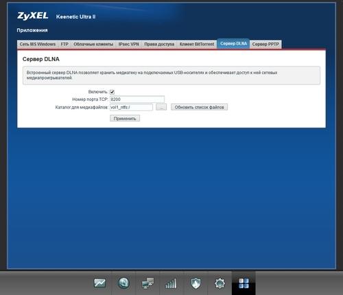Focus the Номер порта TCP field
The height and width of the screenshot is (295, 343).
click(137, 99)
